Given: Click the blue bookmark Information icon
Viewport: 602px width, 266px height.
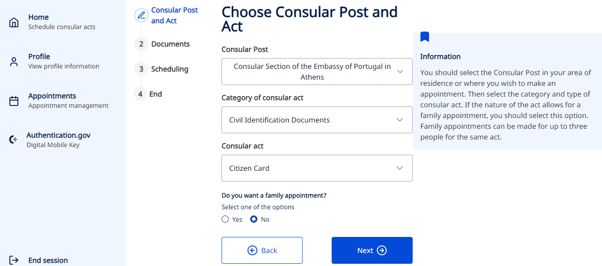Looking at the screenshot, I should point(425,37).
